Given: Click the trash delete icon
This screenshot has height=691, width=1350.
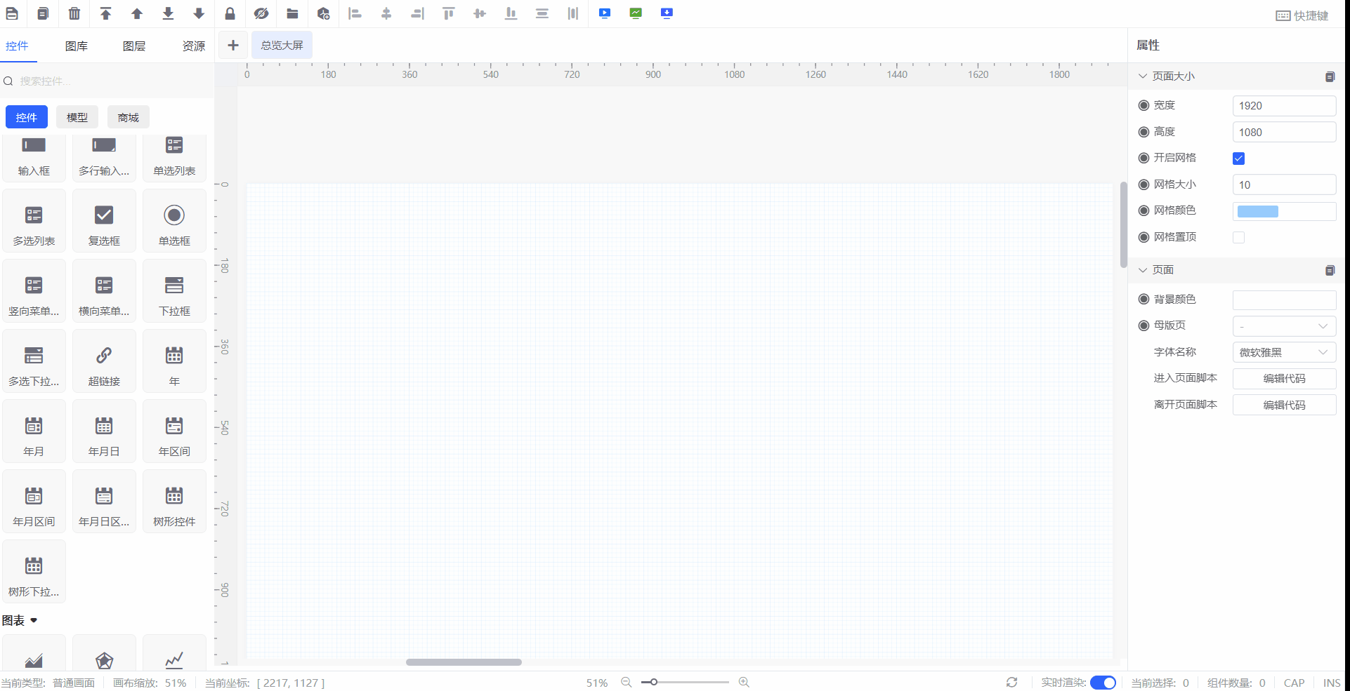Looking at the screenshot, I should click(74, 13).
